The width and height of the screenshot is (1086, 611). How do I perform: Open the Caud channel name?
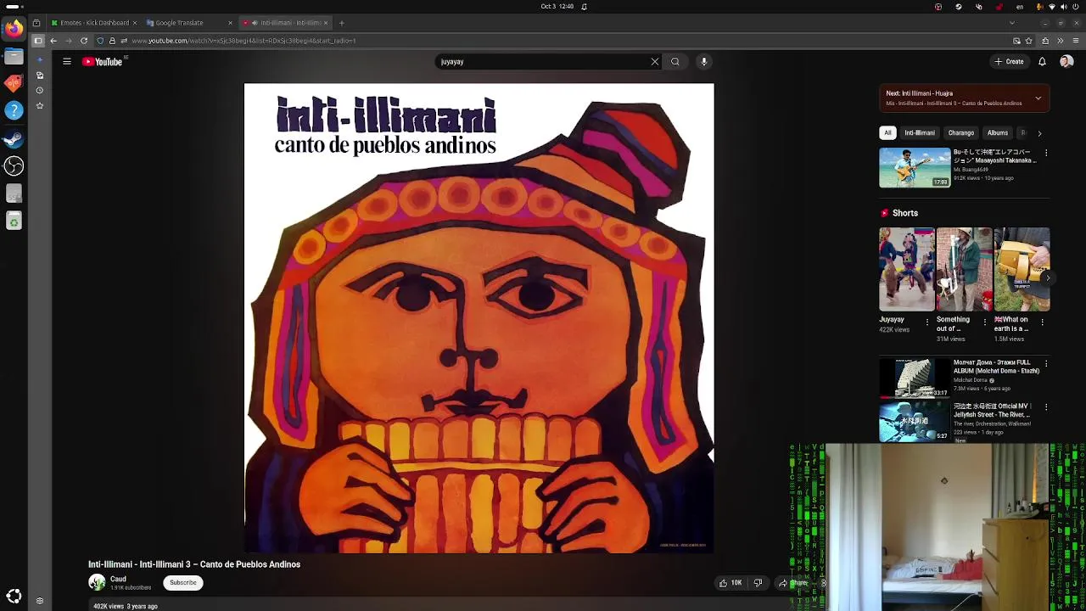[x=118, y=579]
